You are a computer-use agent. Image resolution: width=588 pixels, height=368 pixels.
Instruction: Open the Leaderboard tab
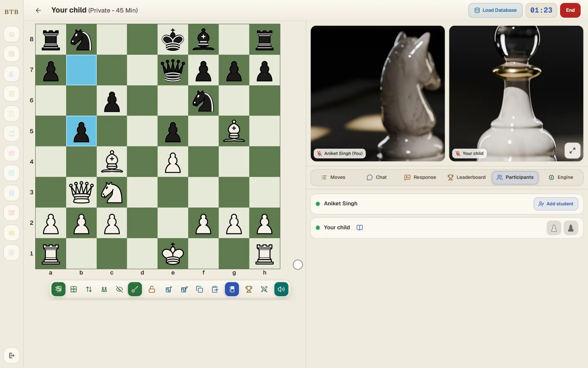point(466,177)
